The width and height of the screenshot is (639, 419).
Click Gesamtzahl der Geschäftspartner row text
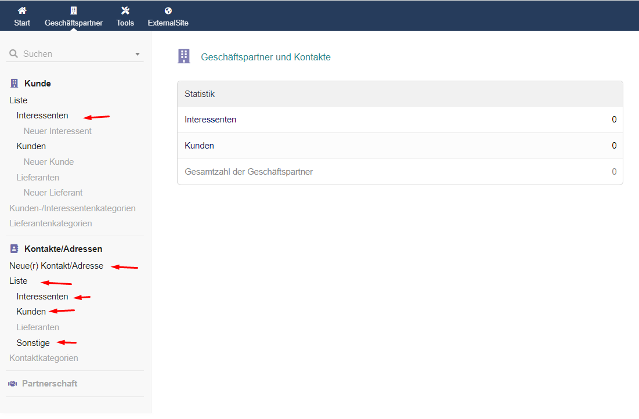(x=248, y=172)
